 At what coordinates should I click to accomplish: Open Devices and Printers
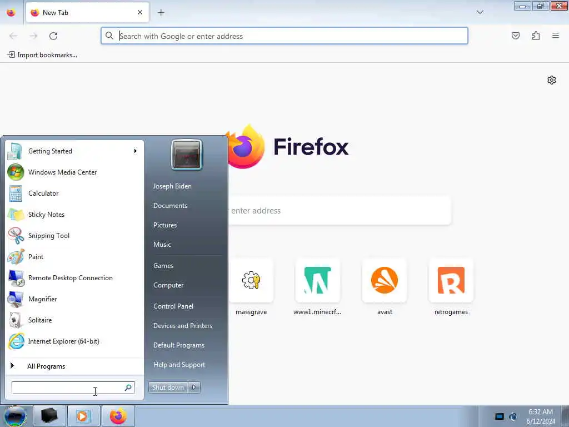[182, 326]
